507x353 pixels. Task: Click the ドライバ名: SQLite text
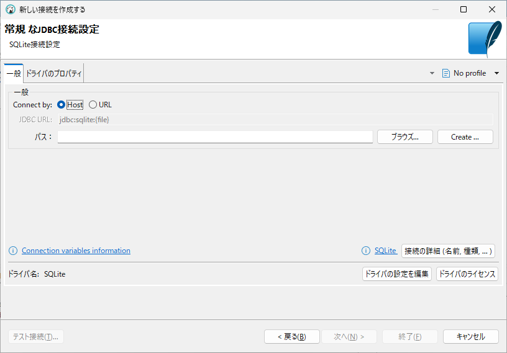(x=37, y=274)
